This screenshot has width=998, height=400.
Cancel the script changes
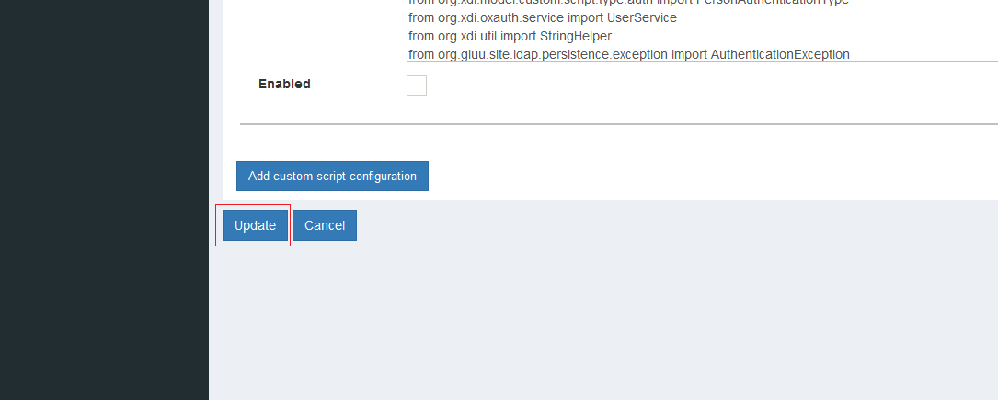[324, 225]
